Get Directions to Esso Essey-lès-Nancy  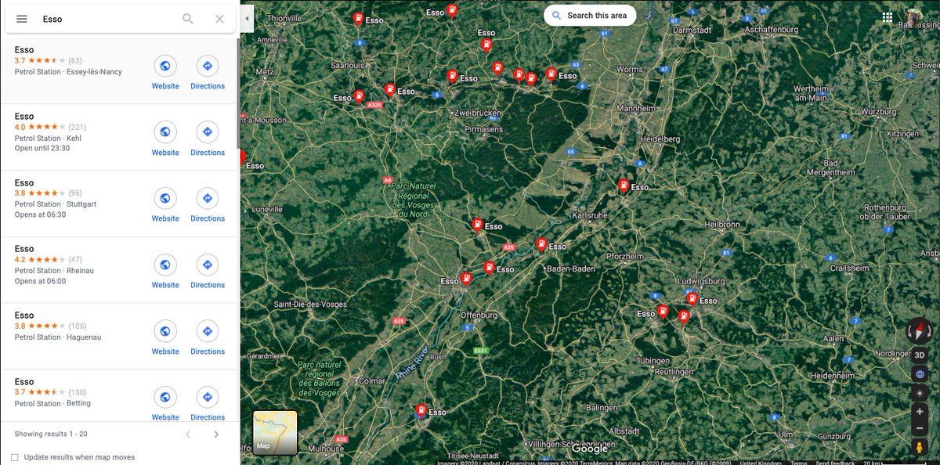[x=208, y=72]
